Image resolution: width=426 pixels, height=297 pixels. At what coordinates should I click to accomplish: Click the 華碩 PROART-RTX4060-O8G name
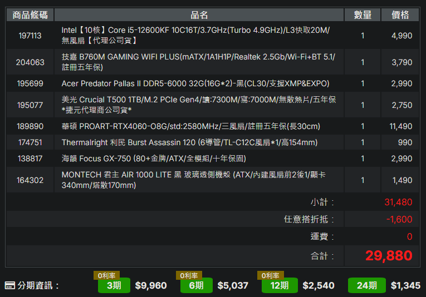click(190, 126)
